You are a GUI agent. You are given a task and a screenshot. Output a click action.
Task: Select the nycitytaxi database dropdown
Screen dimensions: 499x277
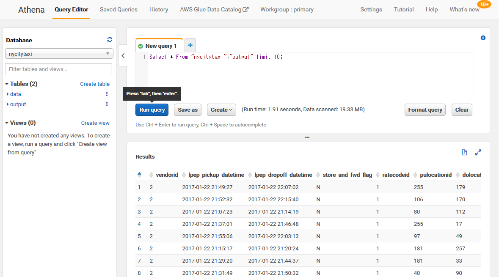pyautogui.click(x=59, y=54)
